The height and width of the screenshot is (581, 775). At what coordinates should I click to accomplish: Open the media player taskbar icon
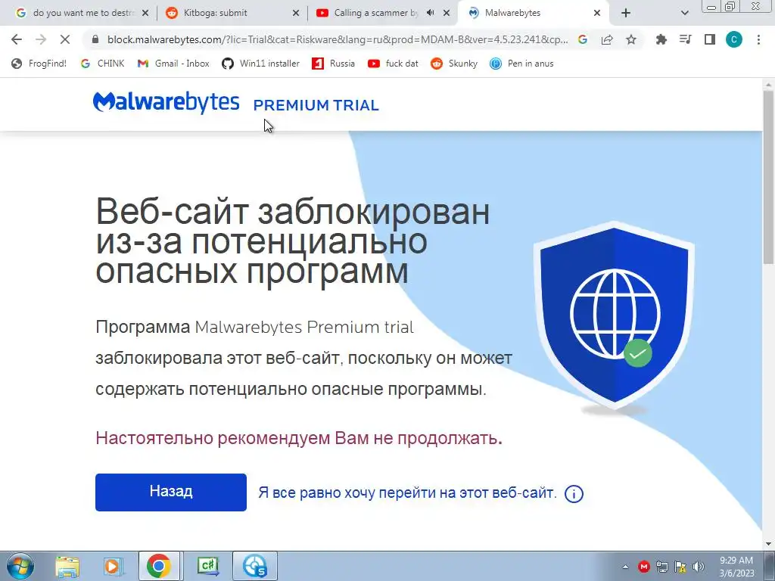coord(114,566)
